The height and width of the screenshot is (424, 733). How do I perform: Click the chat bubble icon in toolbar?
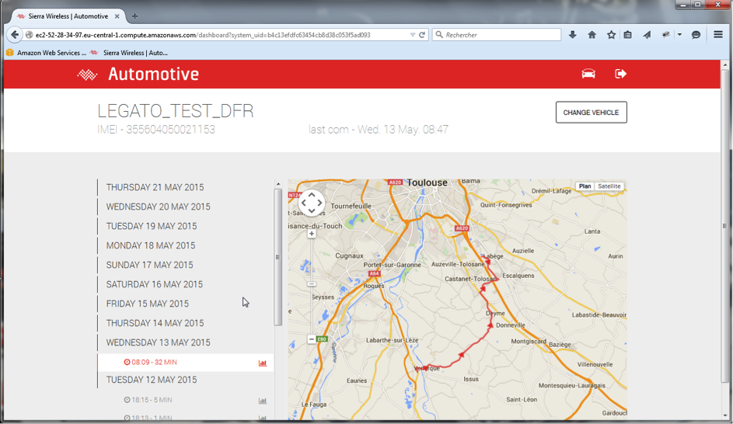(696, 34)
